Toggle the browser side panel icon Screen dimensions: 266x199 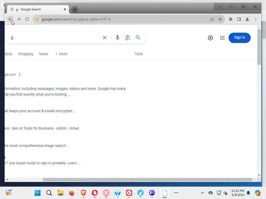(x=239, y=19)
